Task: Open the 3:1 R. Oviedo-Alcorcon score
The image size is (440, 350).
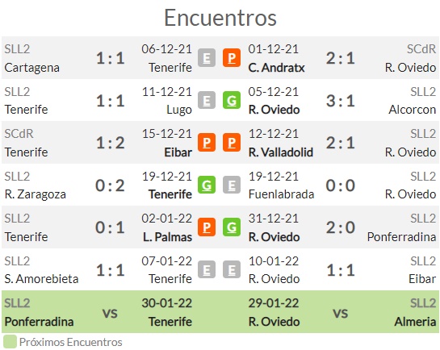Action: pyautogui.click(x=341, y=101)
